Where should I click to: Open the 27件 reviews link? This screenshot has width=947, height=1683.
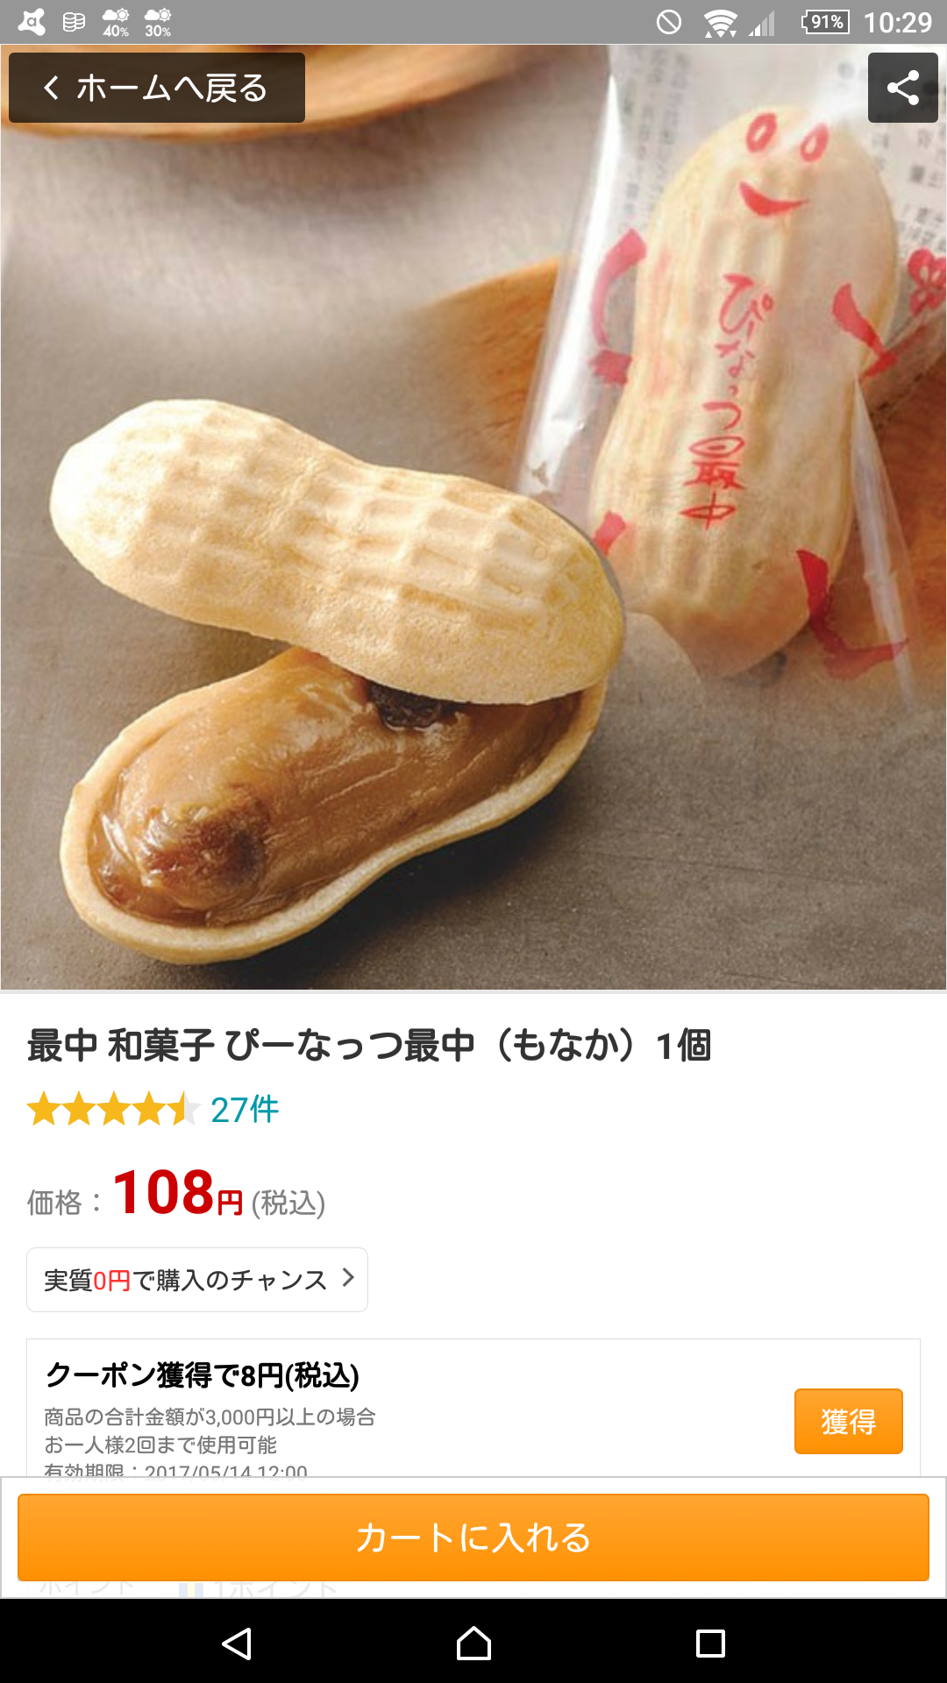245,1110
